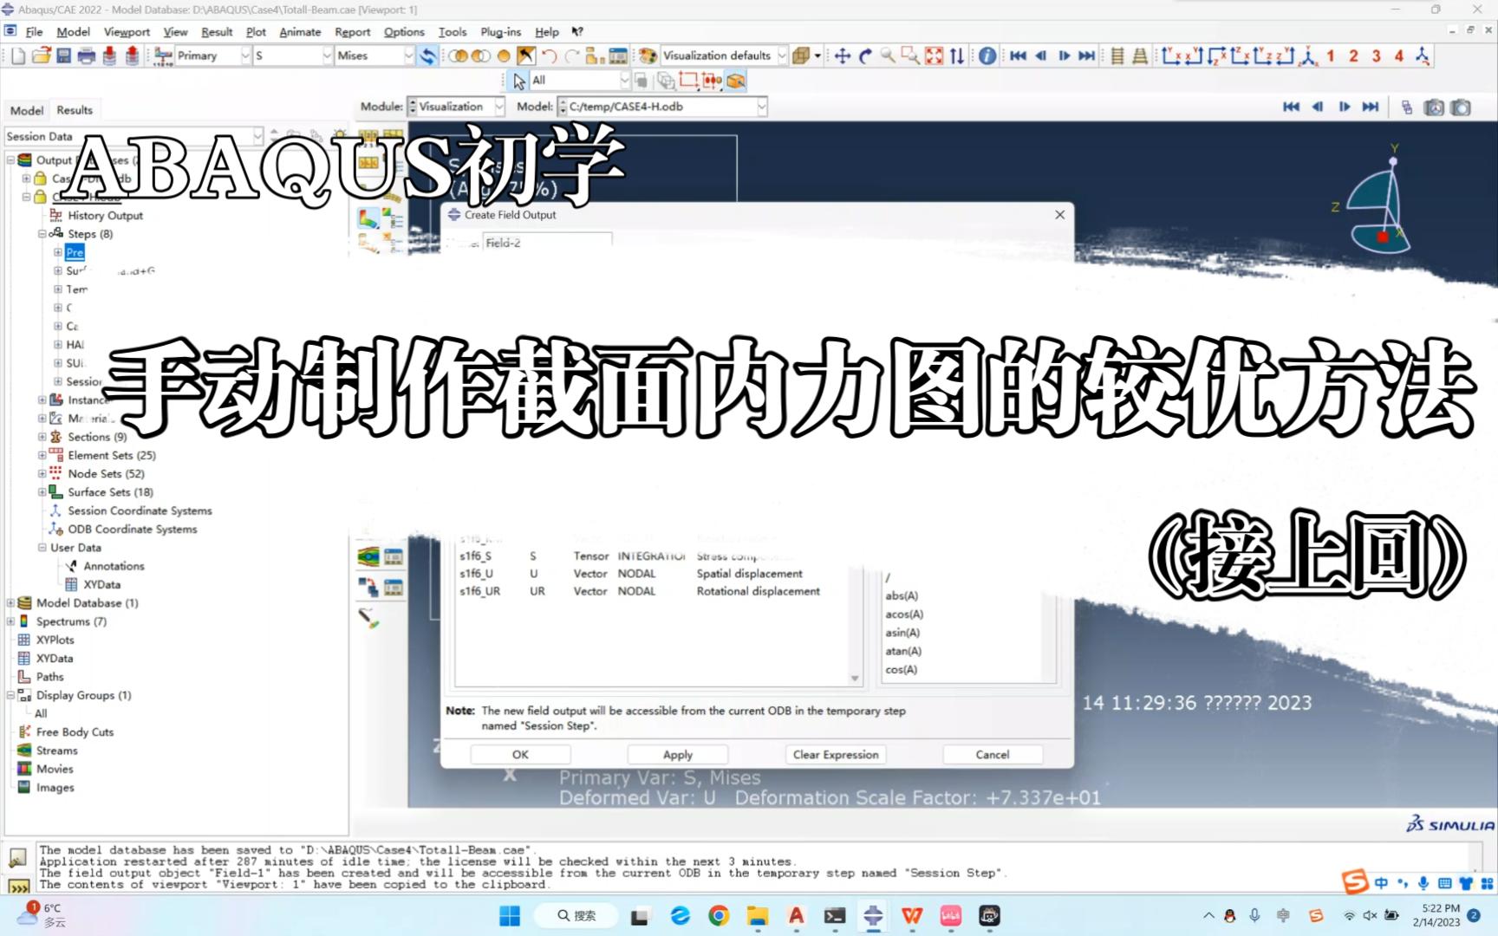Apply custom view 1

coord(1331,55)
